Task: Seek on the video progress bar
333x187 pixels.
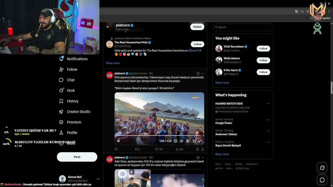Action: click(159, 136)
